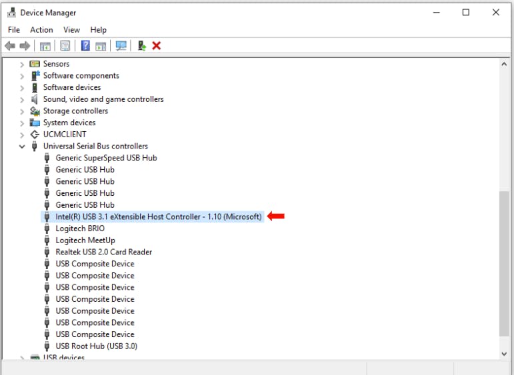
Task: Select the Sensors category icon
Action: pos(35,64)
